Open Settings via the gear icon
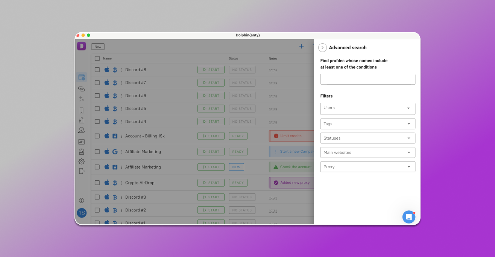Viewport: 495px width, 257px height. point(82,161)
